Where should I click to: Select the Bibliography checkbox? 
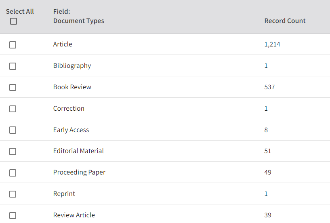point(13,66)
